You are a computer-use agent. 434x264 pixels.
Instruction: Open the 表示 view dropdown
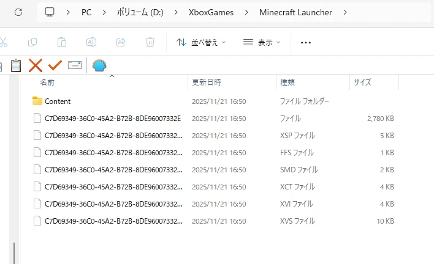coord(262,42)
